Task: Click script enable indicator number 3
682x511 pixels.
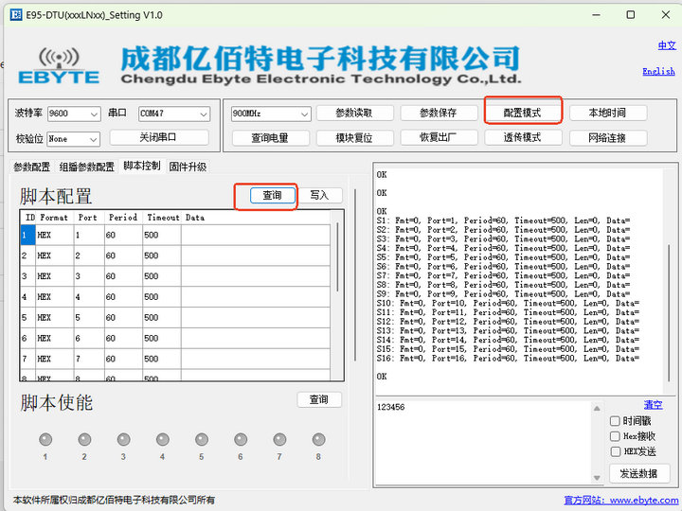Action: pyautogui.click(x=123, y=439)
